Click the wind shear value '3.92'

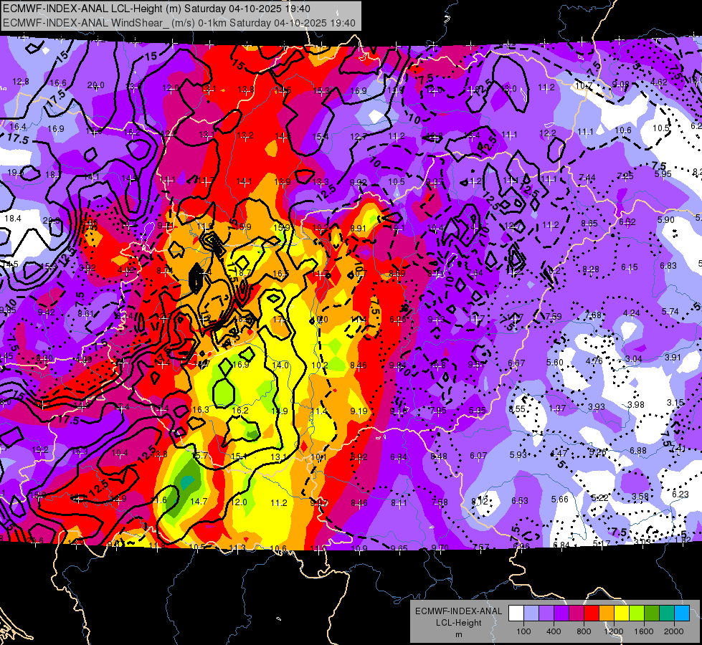click(87, 268)
